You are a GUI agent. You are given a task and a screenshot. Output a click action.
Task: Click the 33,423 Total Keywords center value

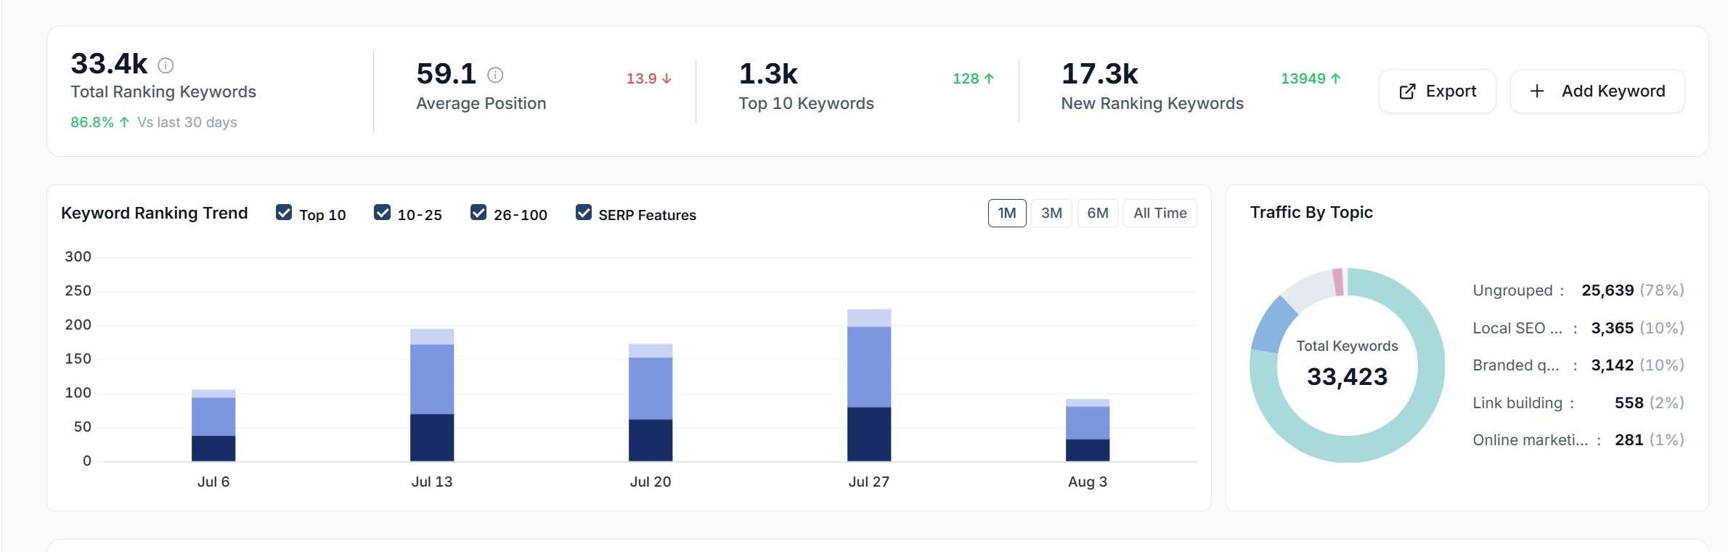[1347, 377]
